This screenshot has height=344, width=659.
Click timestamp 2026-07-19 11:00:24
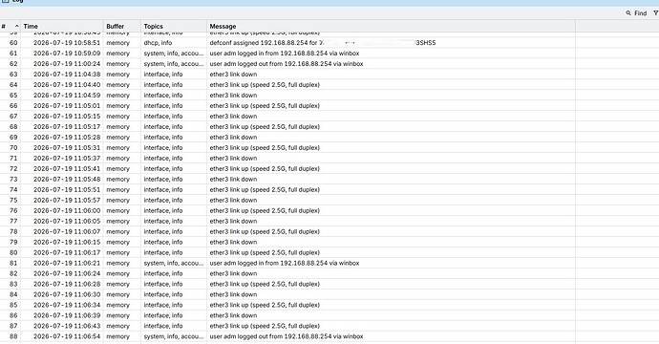pos(67,63)
